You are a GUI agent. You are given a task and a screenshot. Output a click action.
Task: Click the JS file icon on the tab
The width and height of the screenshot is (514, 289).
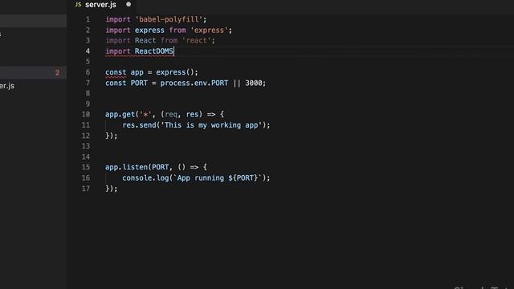pyautogui.click(x=78, y=5)
